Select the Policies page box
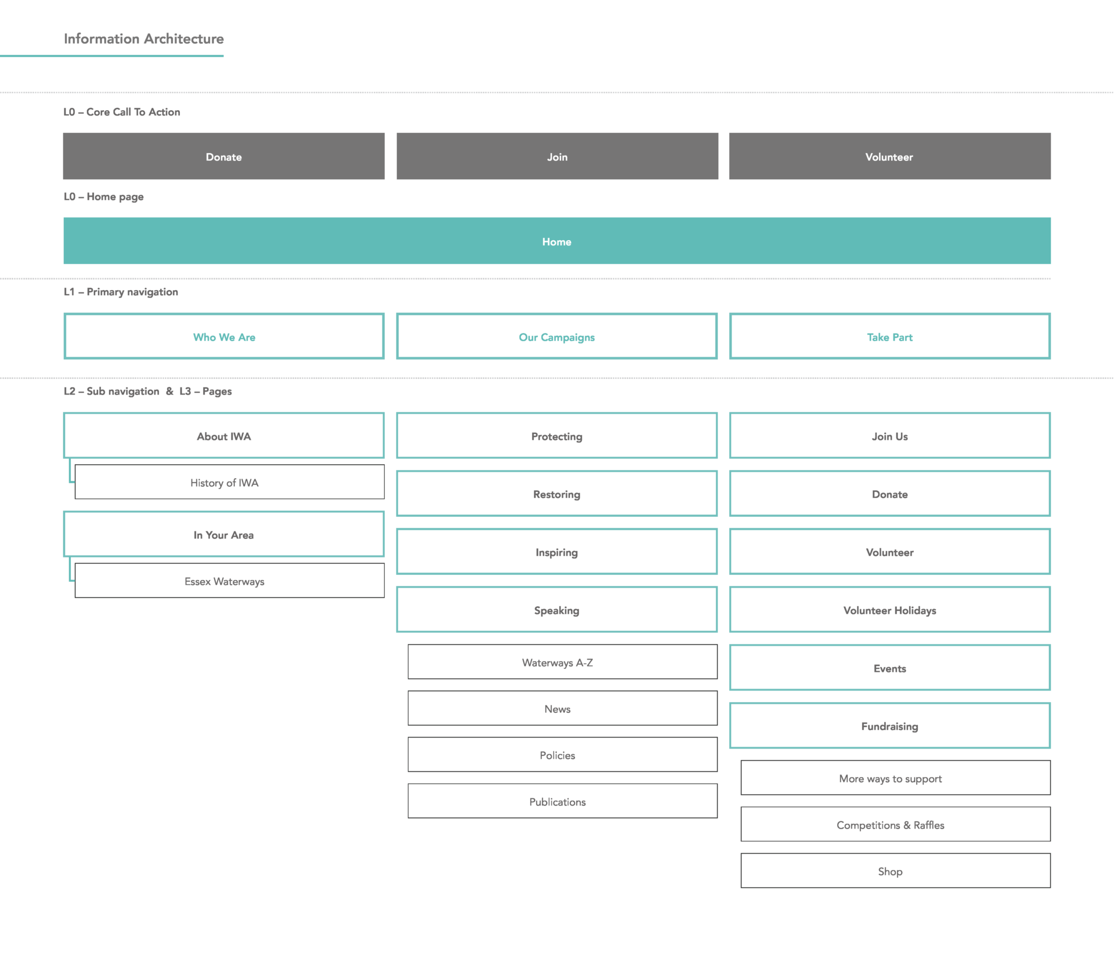The width and height of the screenshot is (1114, 966). click(563, 754)
